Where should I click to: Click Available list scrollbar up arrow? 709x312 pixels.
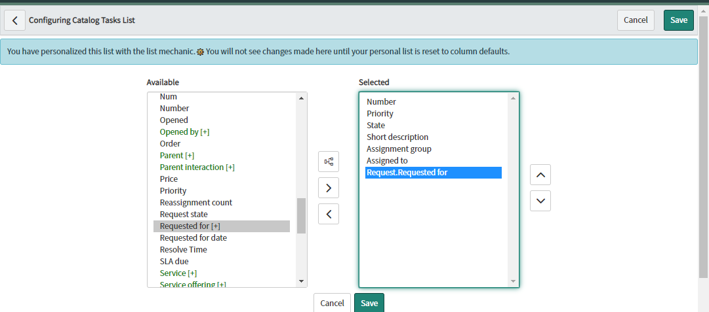(302, 97)
